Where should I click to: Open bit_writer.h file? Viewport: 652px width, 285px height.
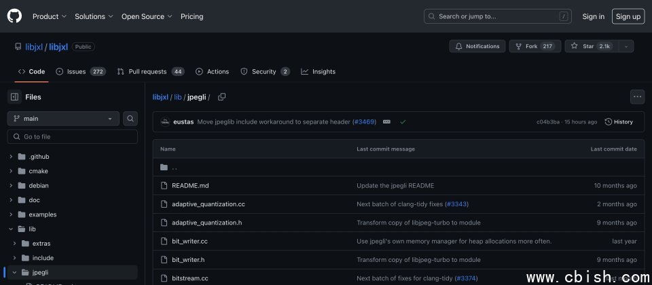tap(188, 260)
